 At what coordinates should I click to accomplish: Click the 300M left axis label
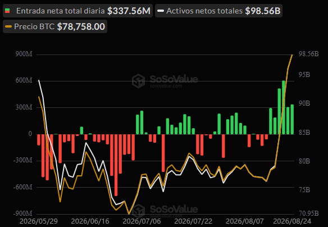tap(24, 107)
